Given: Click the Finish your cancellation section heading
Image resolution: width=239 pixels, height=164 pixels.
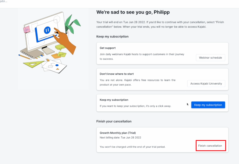Looking at the screenshot, I should 114,121.
